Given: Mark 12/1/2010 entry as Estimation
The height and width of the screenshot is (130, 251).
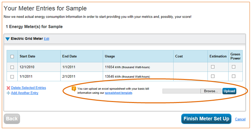Looking at the screenshot, I should 213,67.
